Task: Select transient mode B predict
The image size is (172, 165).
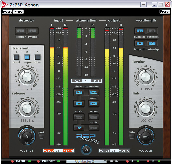Action: click(x=27, y=57)
